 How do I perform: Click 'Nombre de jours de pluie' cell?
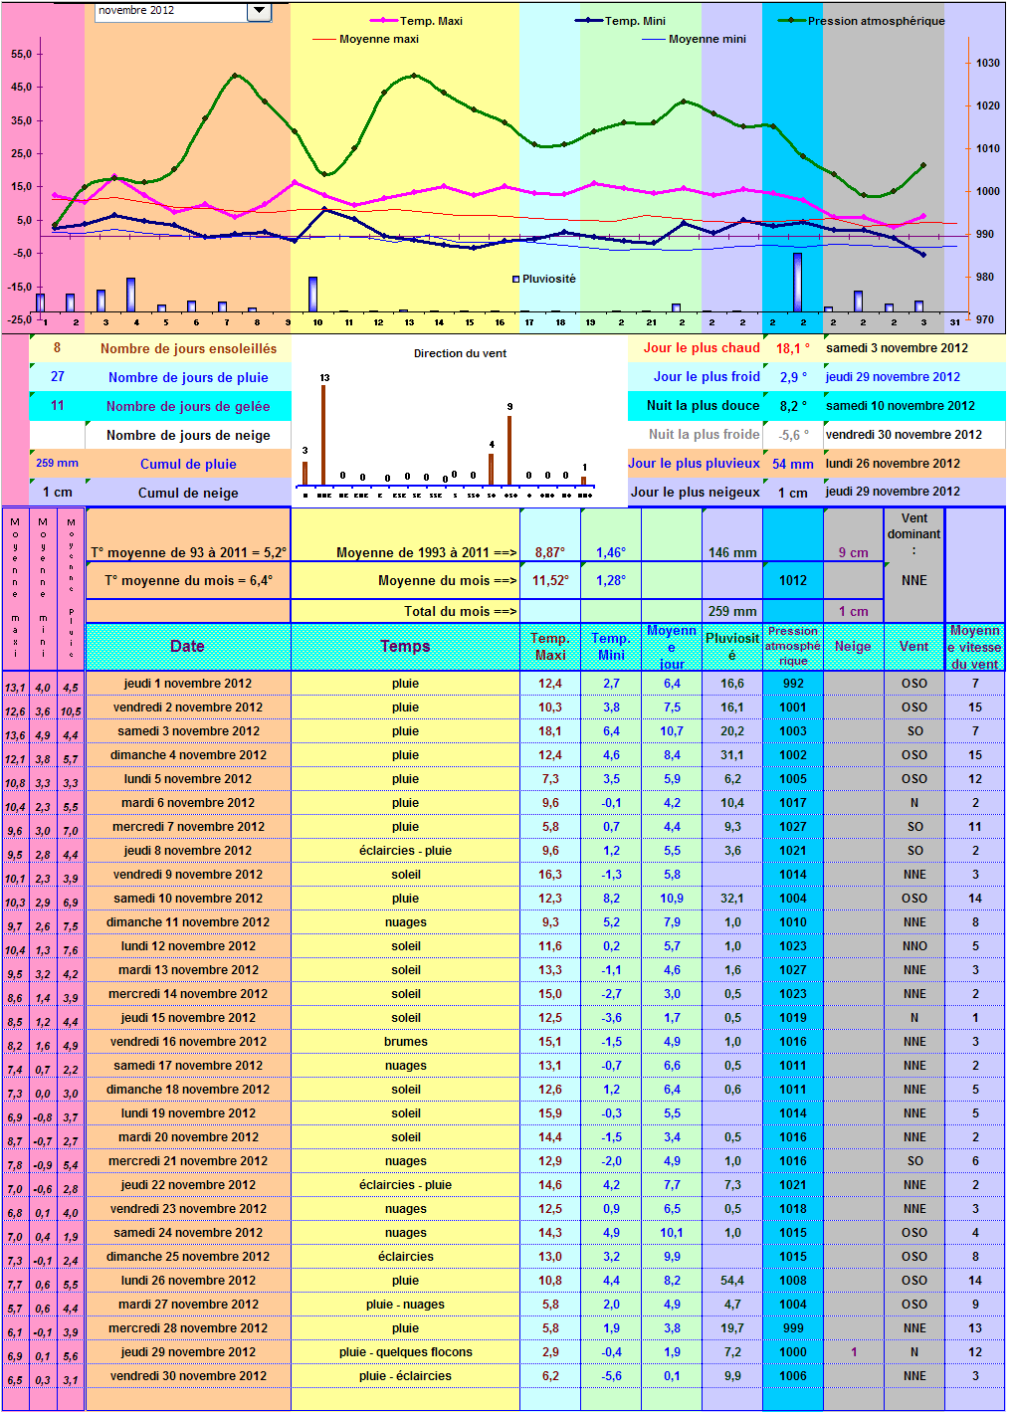click(188, 377)
